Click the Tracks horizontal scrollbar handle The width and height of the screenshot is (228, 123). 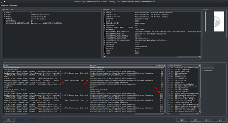click(81, 114)
